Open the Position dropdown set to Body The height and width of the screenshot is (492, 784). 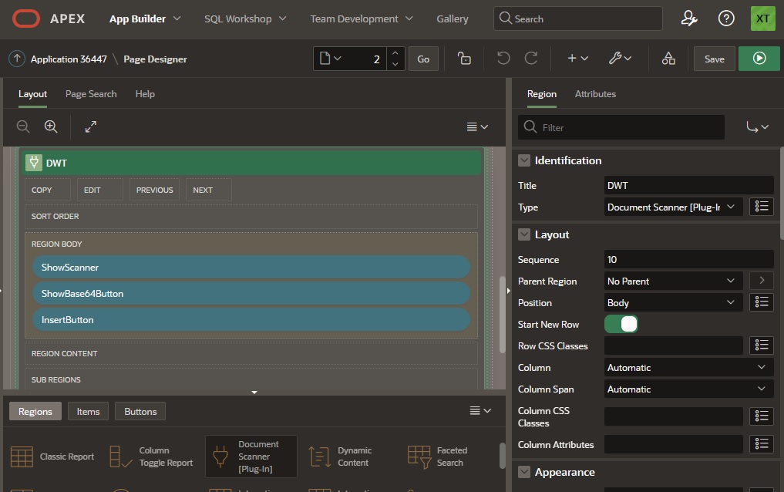(673, 303)
